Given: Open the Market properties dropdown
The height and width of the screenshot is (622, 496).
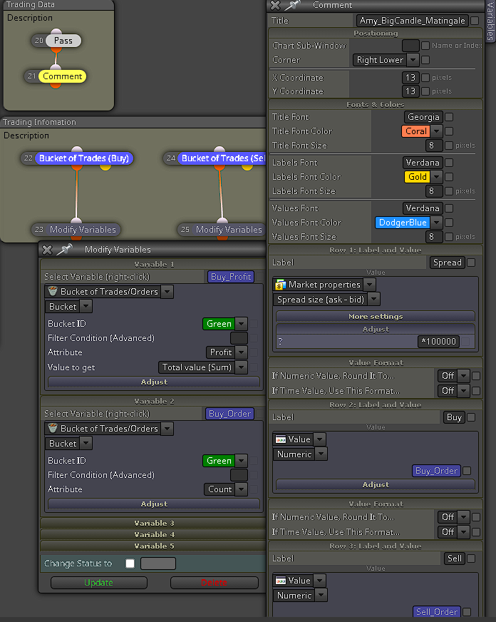Looking at the screenshot, I should pos(369,285).
